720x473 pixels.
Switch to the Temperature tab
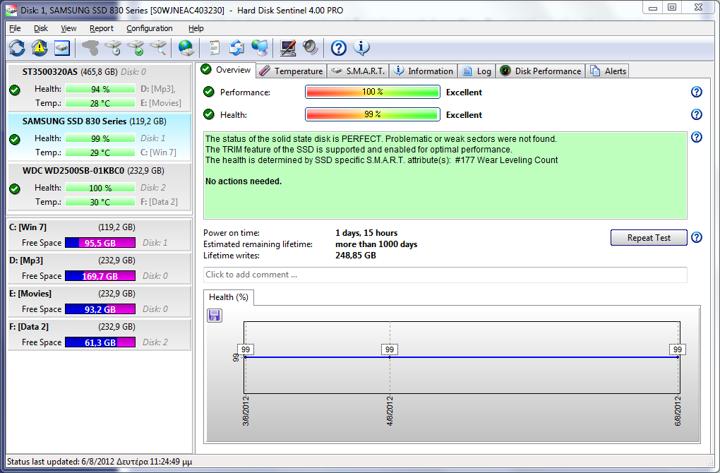pos(291,71)
